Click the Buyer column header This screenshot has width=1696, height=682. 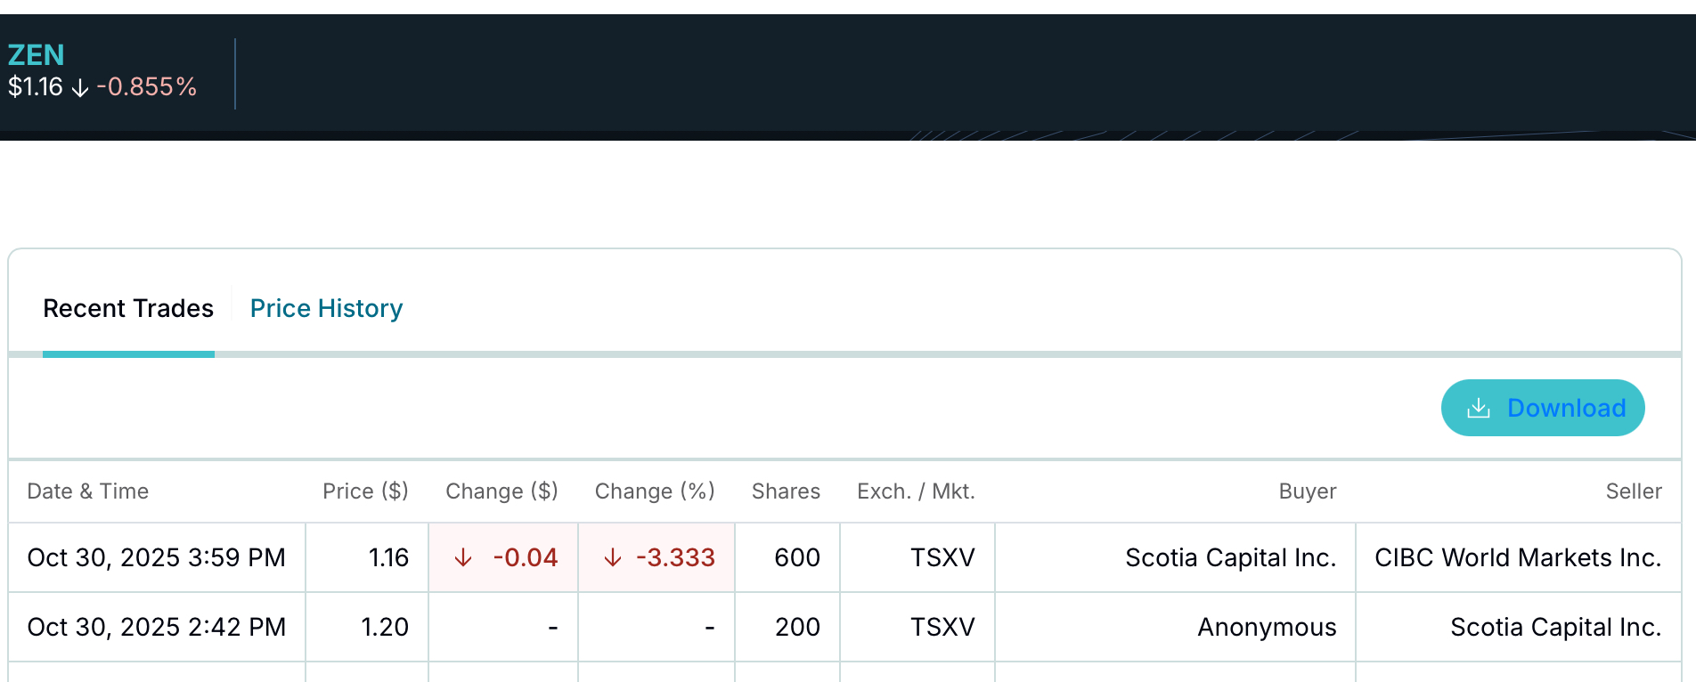[1307, 491]
